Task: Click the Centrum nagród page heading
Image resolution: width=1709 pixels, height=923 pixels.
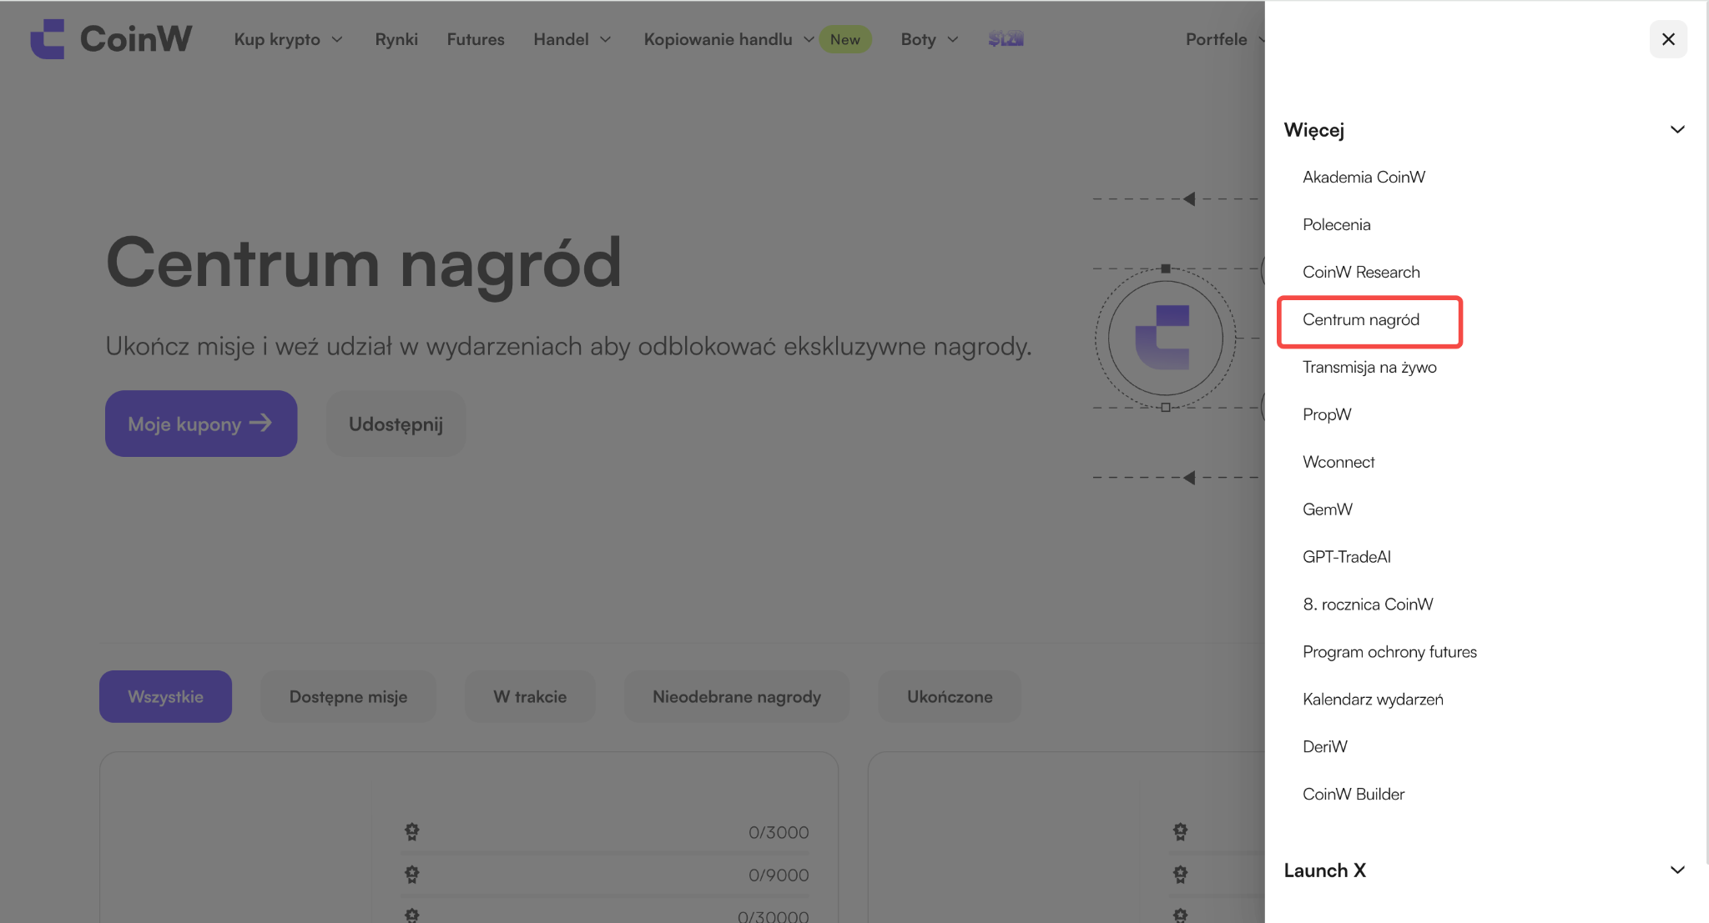Action: point(364,263)
